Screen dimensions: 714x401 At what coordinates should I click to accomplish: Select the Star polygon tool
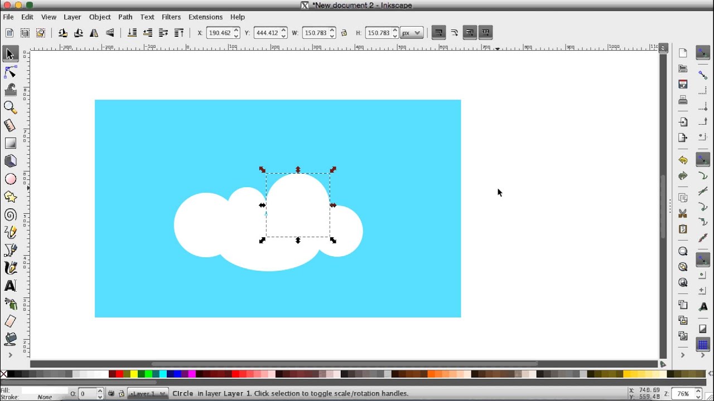(10, 197)
